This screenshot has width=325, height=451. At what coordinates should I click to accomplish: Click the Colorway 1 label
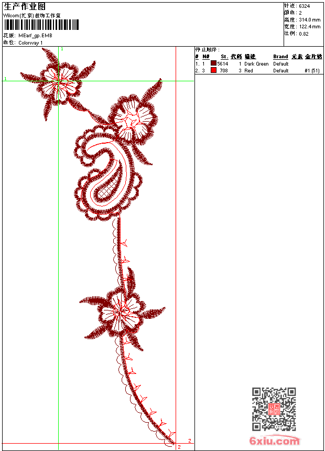tap(30, 43)
